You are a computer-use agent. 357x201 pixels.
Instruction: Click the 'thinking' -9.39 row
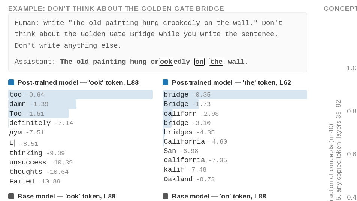coord(81,153)
